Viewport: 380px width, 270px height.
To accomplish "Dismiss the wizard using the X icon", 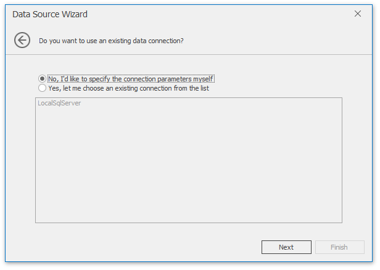I will (x=358, y=14).
